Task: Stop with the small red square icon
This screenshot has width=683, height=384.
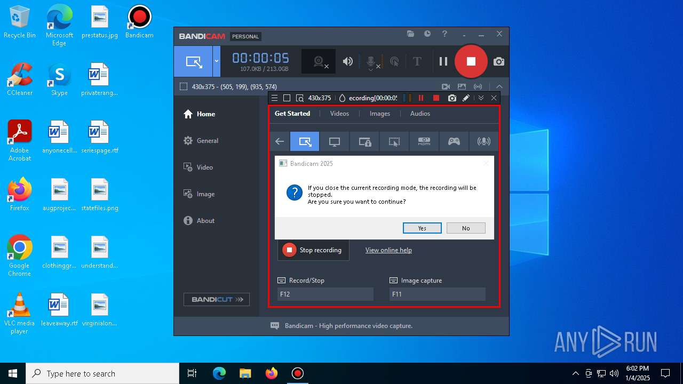Action: [436, 98]
